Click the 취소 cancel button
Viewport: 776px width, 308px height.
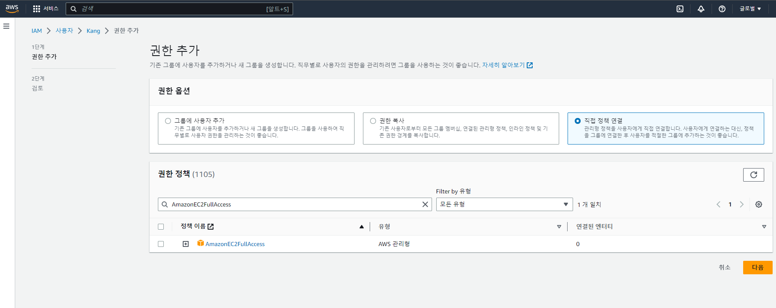[725, 268]
